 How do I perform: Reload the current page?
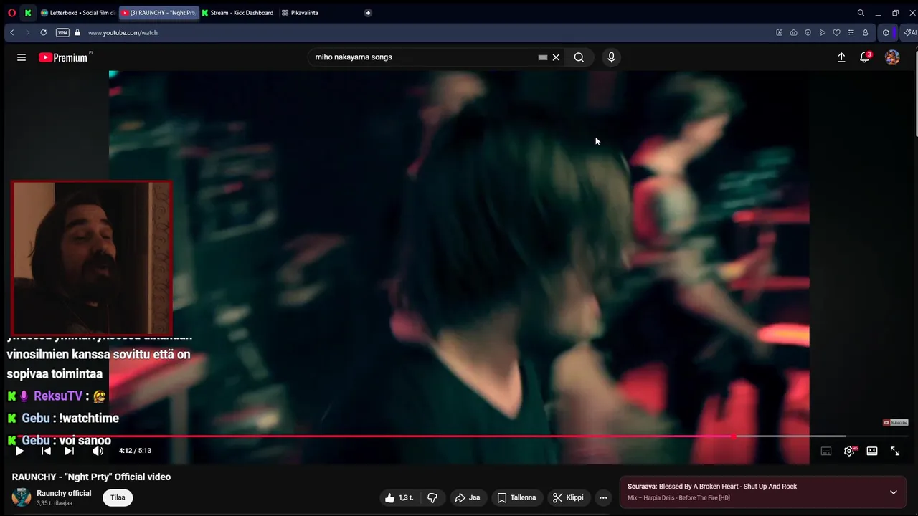point(43,32)
